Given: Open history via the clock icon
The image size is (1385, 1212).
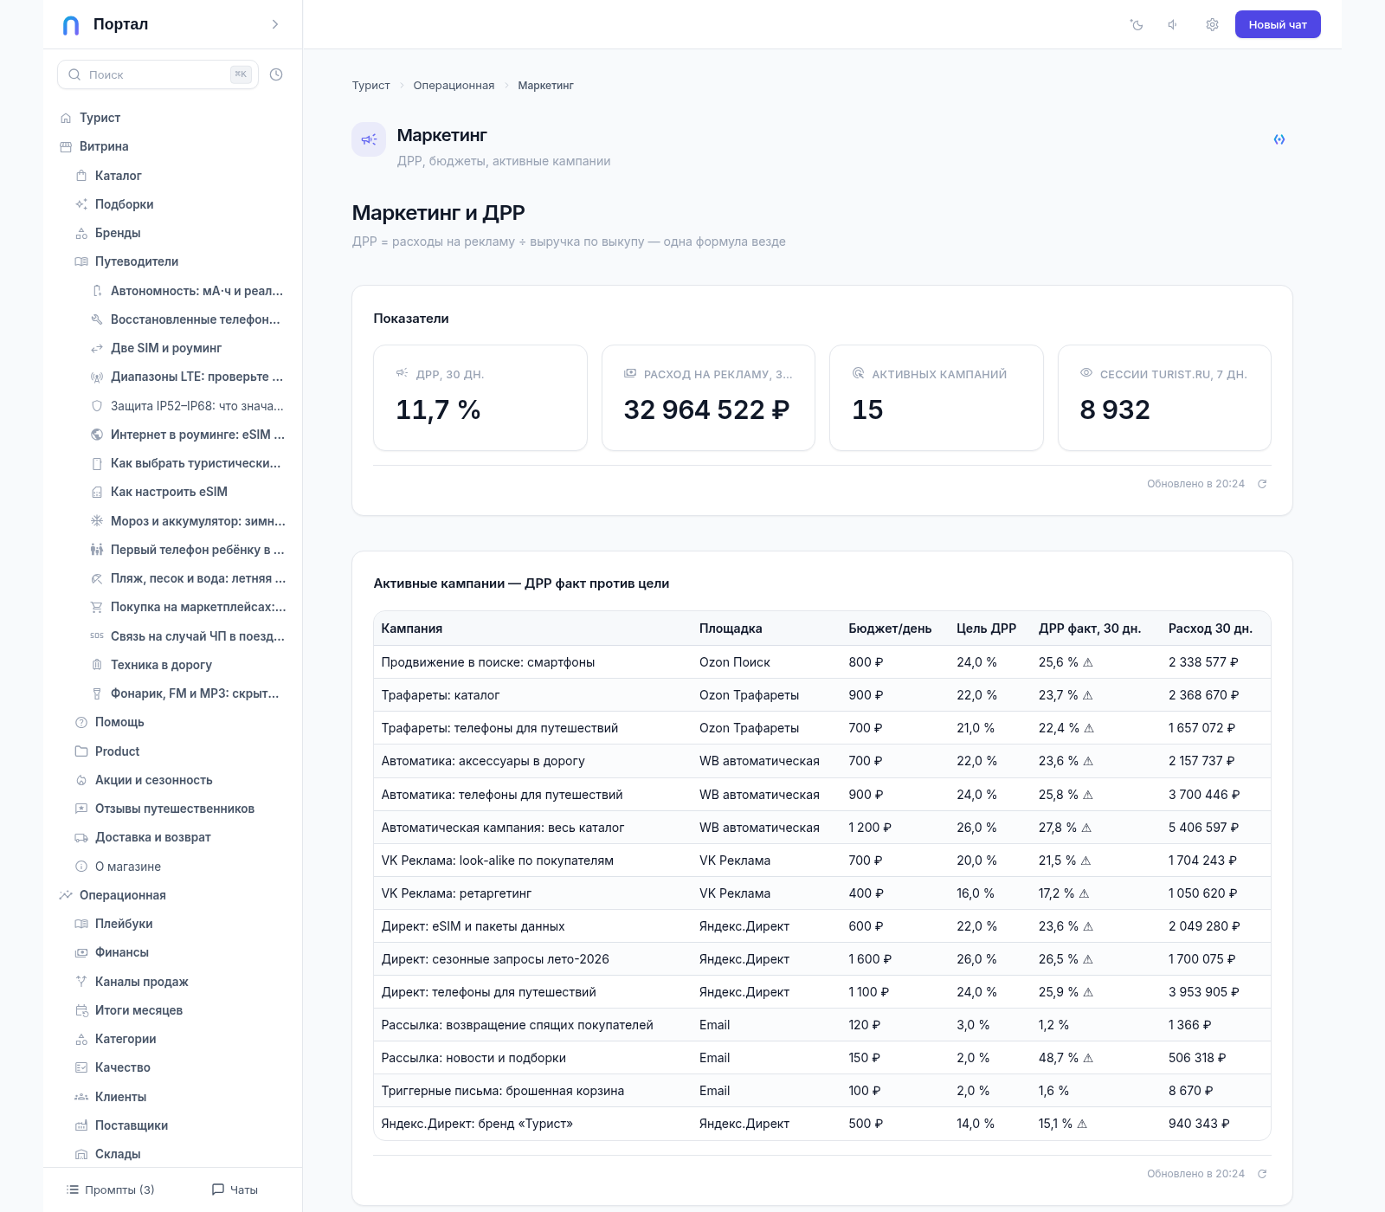Looking at the screenshot, I should point(276,74).
